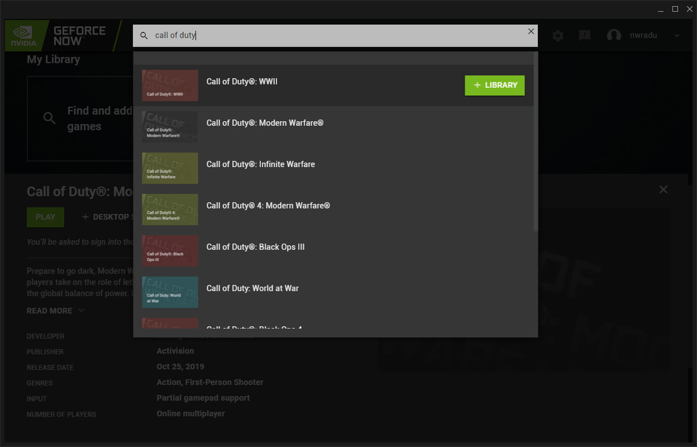Click the search magnifier icon in search bar
697x447 pixels.
pyautogui.click(x=144, y=36)
